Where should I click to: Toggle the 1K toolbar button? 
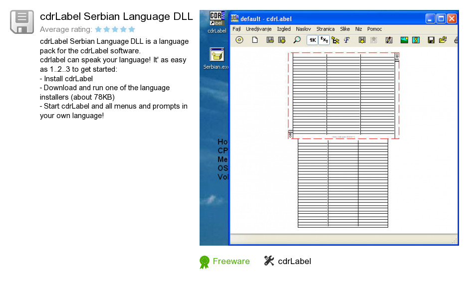click(x=312, y=40)
